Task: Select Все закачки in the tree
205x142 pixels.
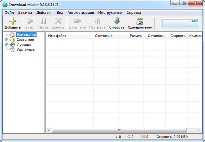Action: (x=26, y=34)
